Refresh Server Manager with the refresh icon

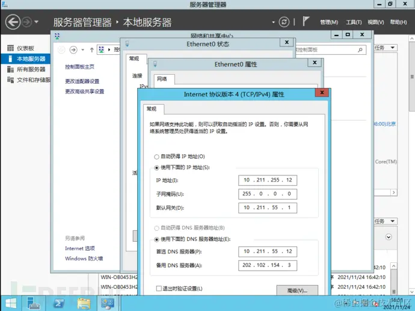(x=284, y=22)
